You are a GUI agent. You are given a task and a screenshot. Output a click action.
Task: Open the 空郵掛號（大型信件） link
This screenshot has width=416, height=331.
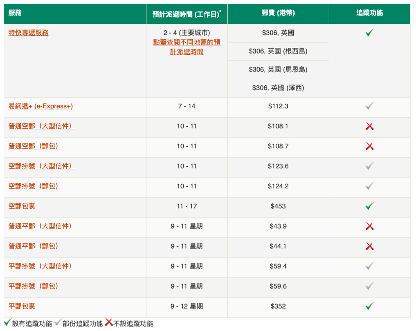pyautogui.click(x=42, y=166)
